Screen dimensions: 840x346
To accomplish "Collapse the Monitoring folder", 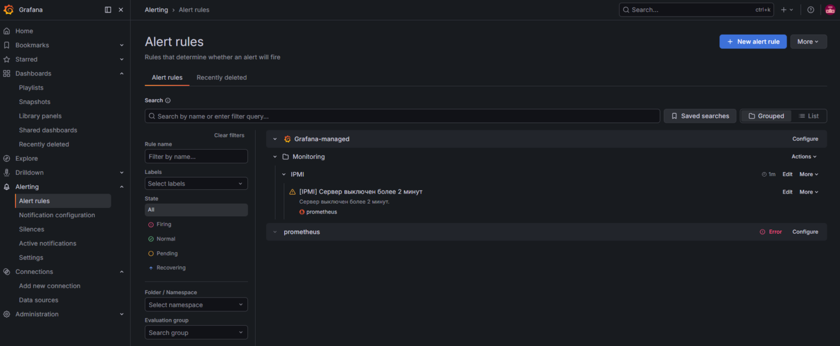I will pos(275,157).
